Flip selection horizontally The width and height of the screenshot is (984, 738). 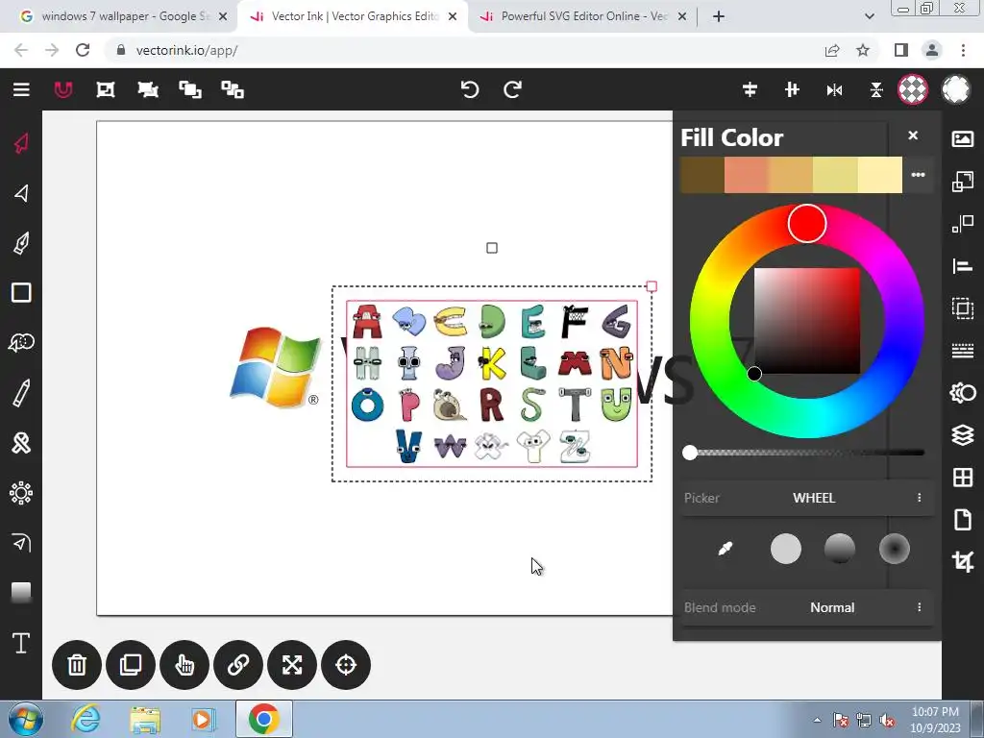point(834,90)
